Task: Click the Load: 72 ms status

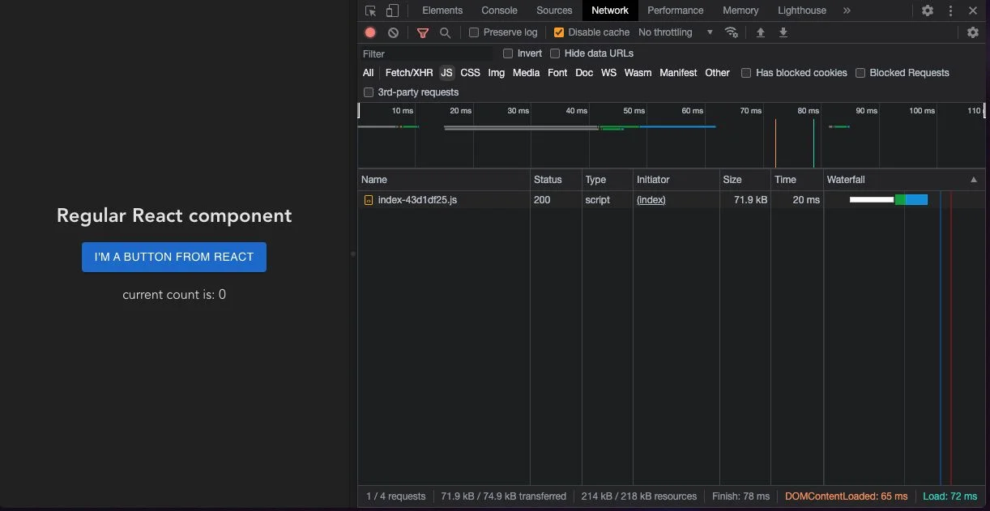Action: 949,496
